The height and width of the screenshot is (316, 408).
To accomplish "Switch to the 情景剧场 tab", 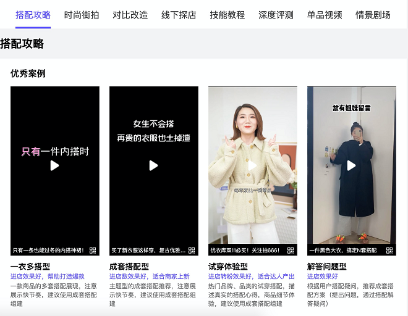I will [x=373, y=15].
